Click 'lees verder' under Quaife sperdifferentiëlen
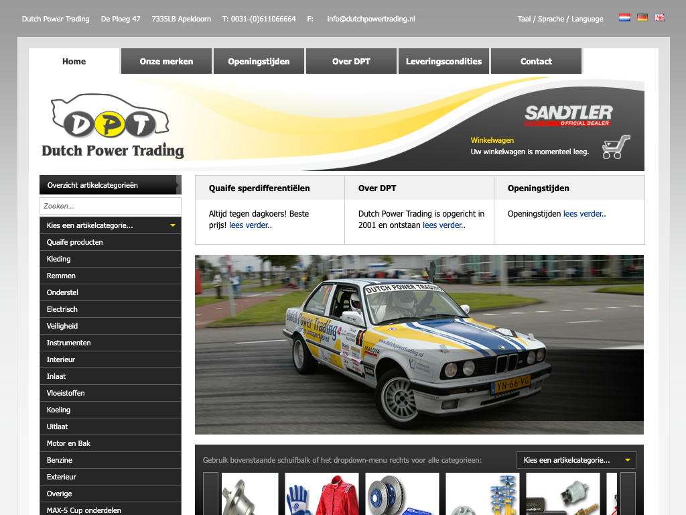The width and height of the screenshot is (686, 515). (251, 225)
